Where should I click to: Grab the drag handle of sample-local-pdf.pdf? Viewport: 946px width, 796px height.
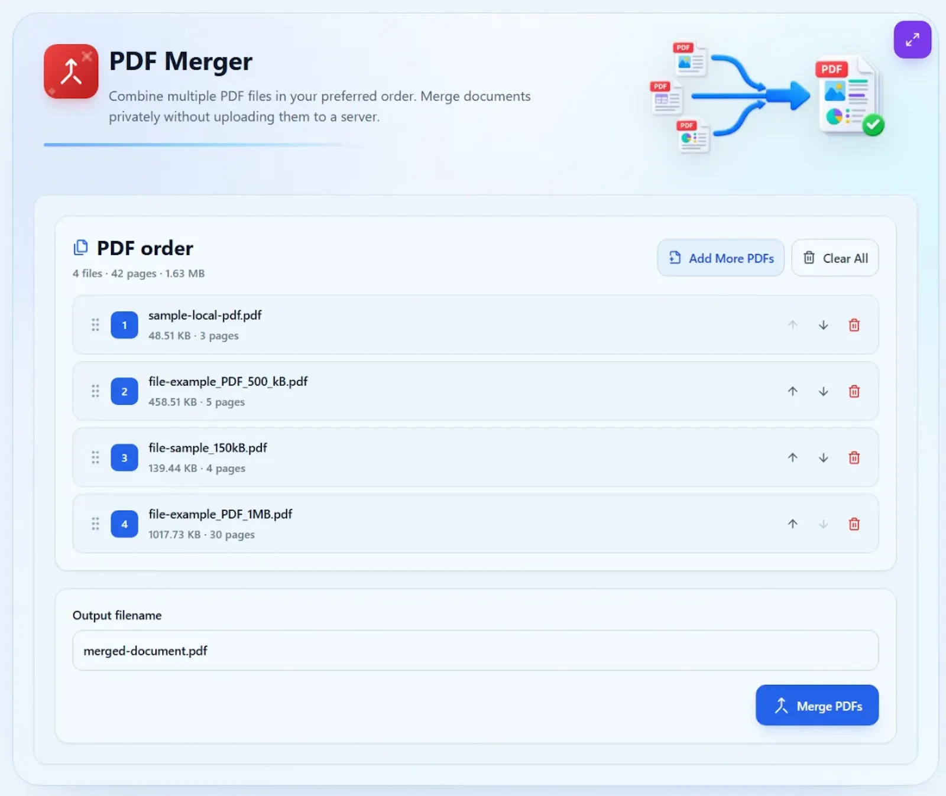(95, 325)
